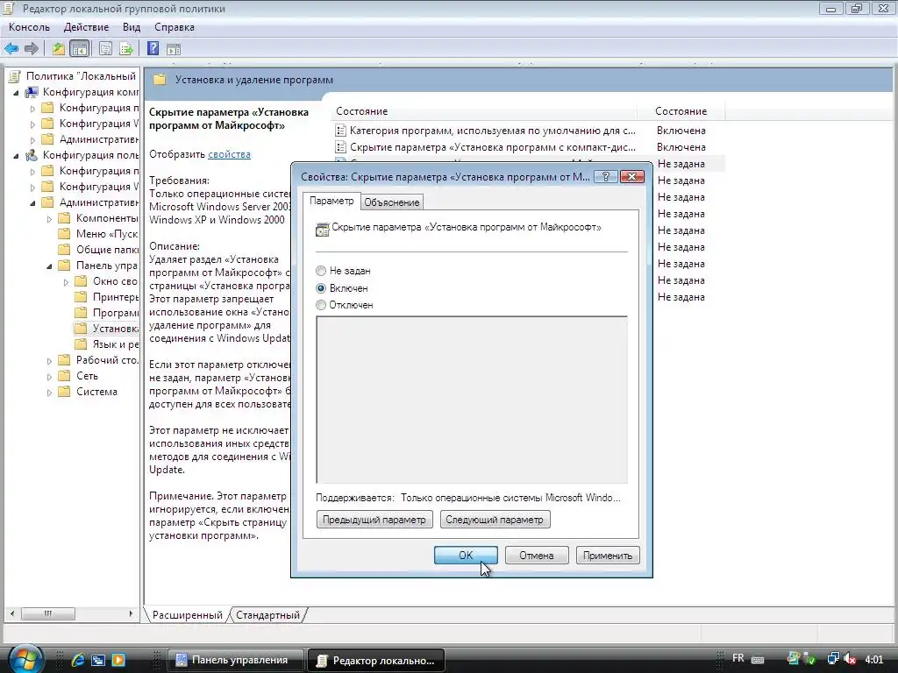Collapse the Панель управления node
This screenshot has width=898, height=673.
point(49,266)
